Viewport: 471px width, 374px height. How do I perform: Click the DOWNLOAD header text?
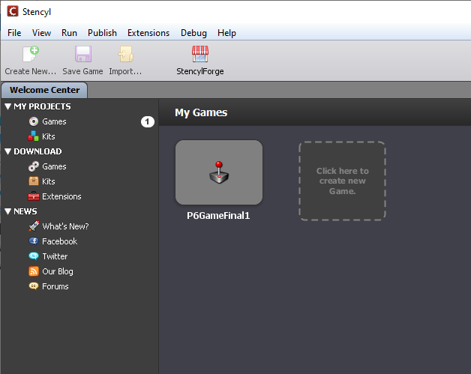(37, 151)
